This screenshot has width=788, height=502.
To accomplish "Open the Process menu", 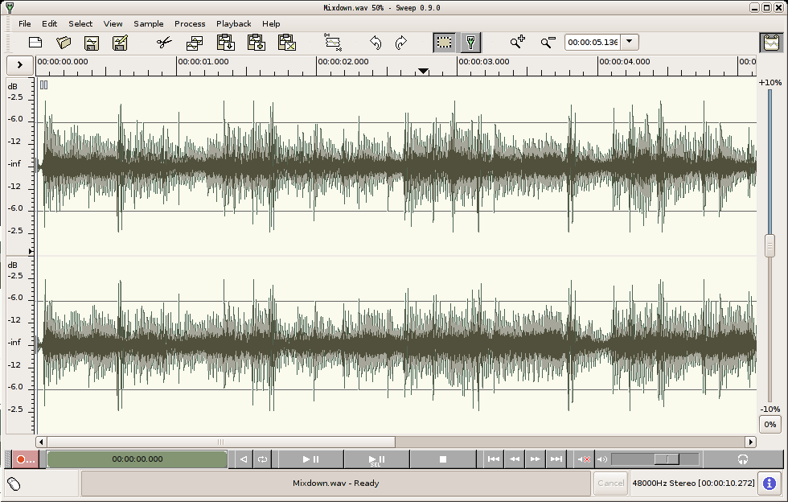I will point(190,23).
